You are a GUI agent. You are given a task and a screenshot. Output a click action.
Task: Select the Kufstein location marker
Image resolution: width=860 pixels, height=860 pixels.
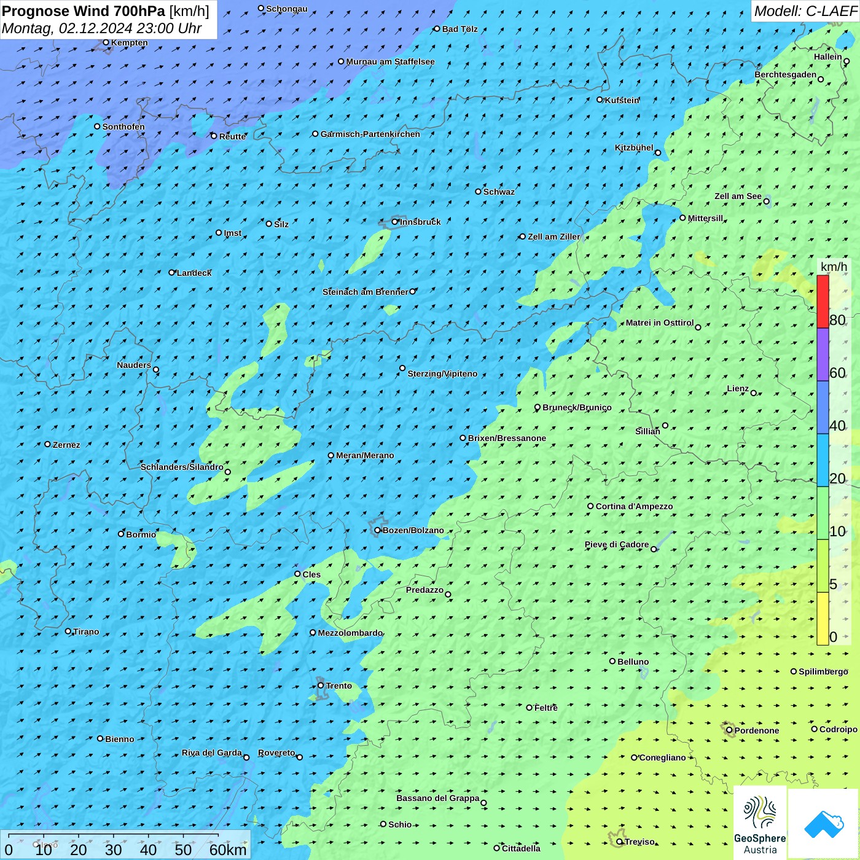tap(600, 100)
